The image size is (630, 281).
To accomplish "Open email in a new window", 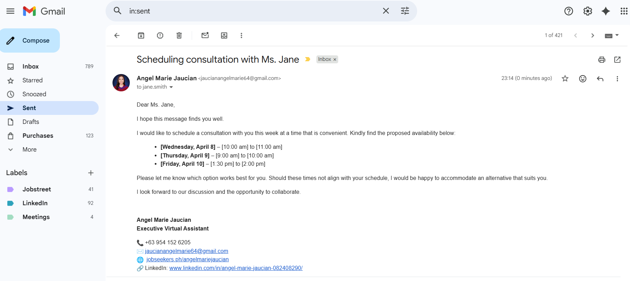I will point(617,60).
